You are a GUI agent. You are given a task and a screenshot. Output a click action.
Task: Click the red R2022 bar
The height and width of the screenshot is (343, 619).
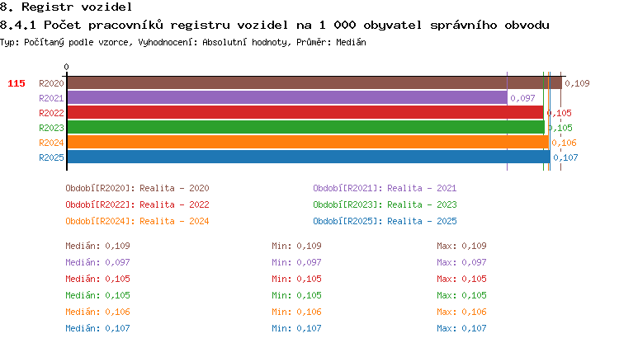[305, 113]
